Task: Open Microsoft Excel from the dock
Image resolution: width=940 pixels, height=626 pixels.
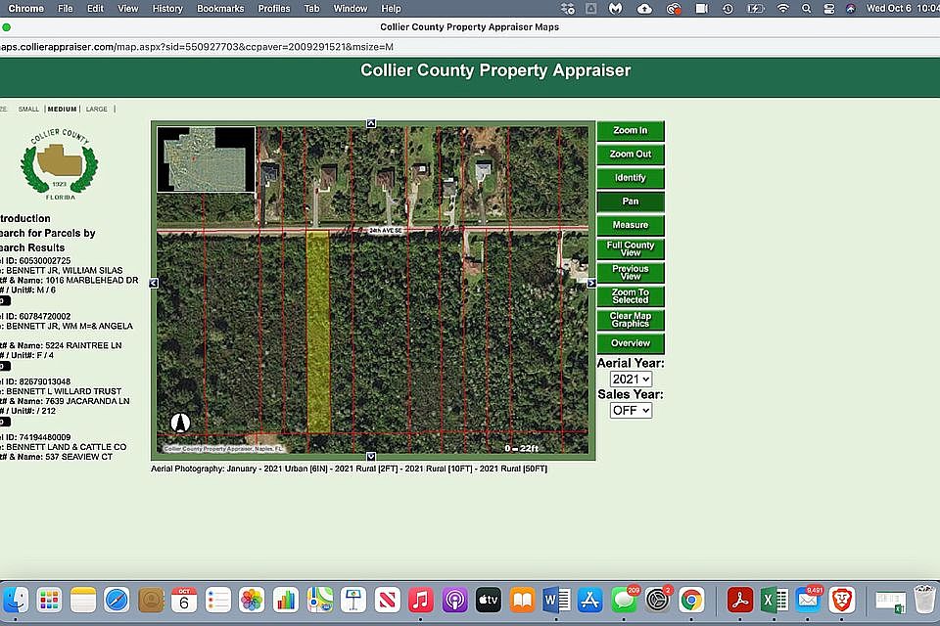Action: tap(774, 600)
